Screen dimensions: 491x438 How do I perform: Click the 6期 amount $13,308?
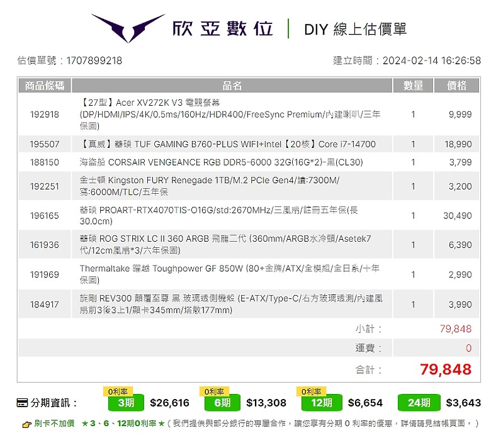pos(266,403)
